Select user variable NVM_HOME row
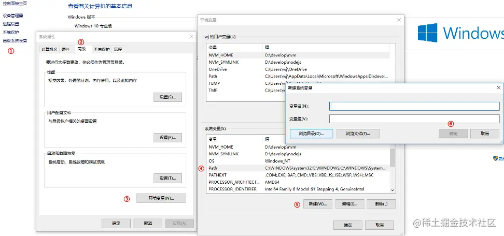504x236 pixels. [298, 55]
